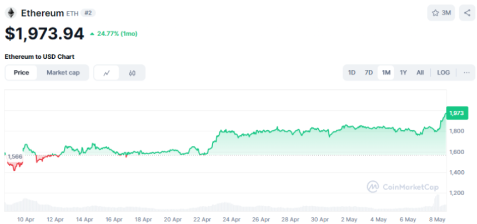Switch to the line chart view icon
The width and height of the screenshot is (477, 224).
[107, 73]
